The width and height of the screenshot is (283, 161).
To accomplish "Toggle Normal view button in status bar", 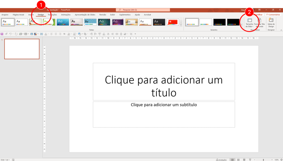I will coord(232,160).
